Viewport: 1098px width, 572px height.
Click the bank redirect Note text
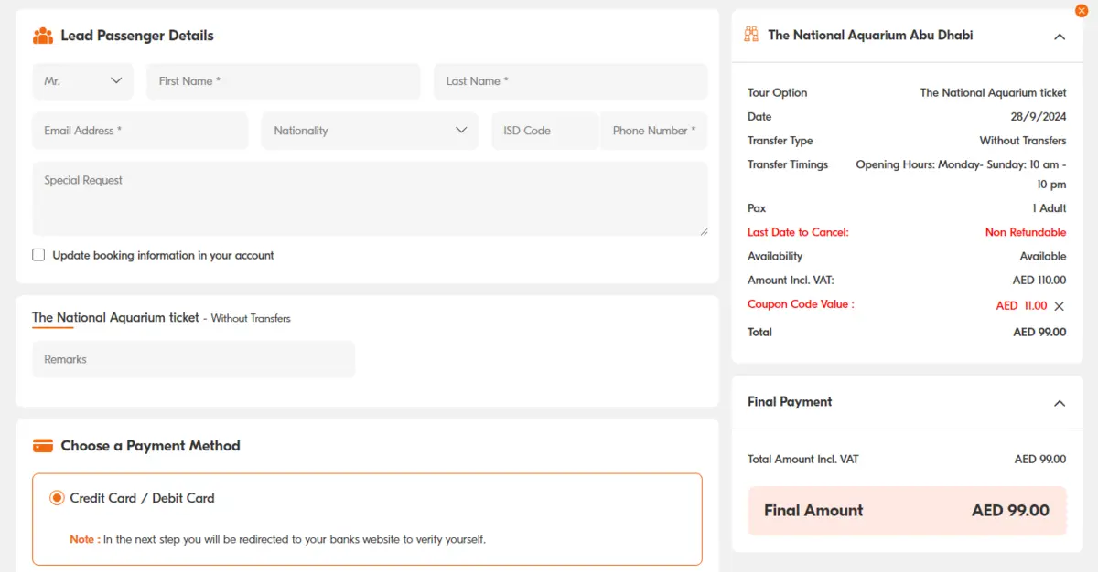[278, 539]
